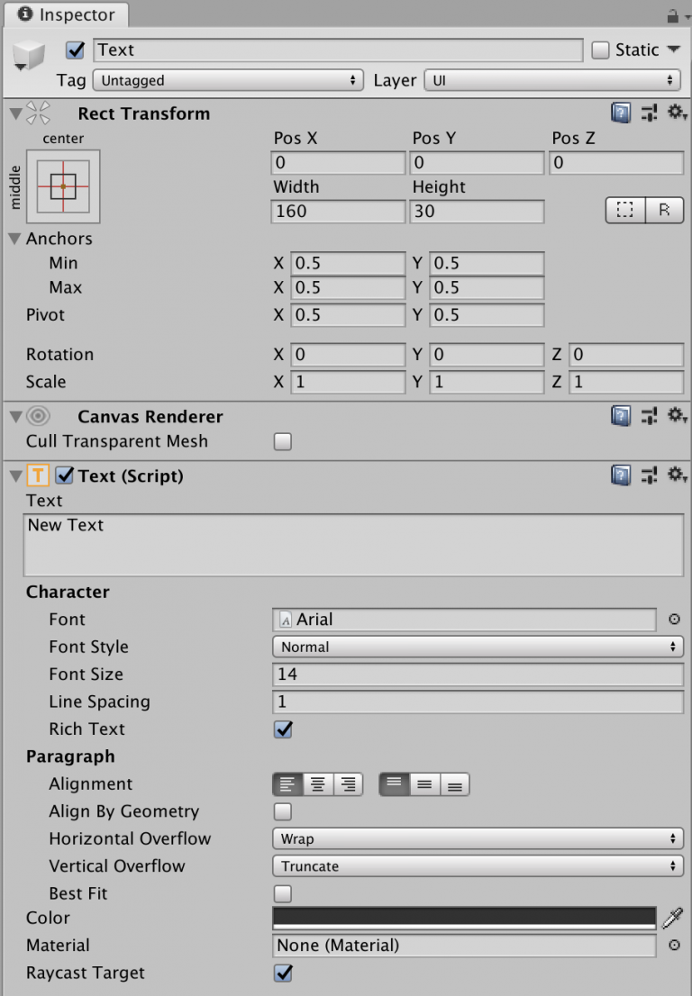Select middle vertical text alignment
The image size is (692, 996).
point(423,783)
